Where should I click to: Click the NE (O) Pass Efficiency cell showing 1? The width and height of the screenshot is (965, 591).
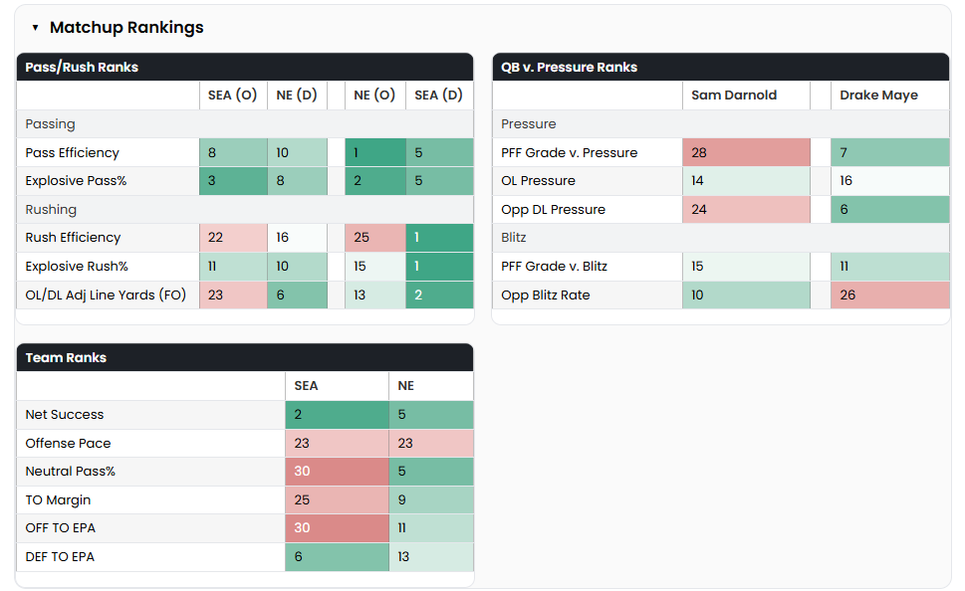click(x=375, y=152)
